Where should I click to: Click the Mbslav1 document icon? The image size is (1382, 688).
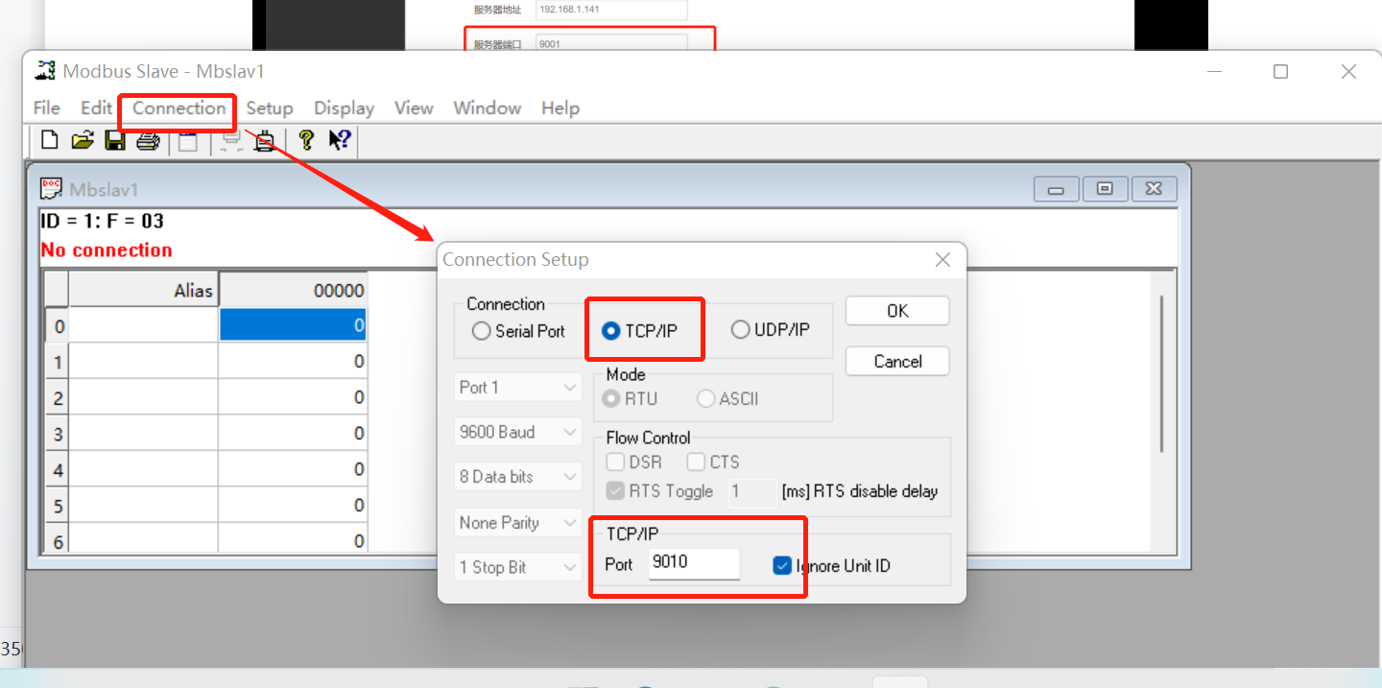(51, 189)
